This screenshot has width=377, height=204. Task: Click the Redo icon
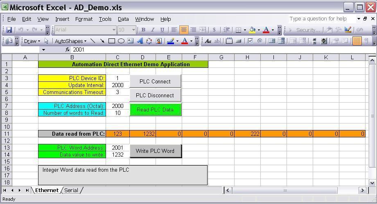pyautogui.click(x=35, y=30)
